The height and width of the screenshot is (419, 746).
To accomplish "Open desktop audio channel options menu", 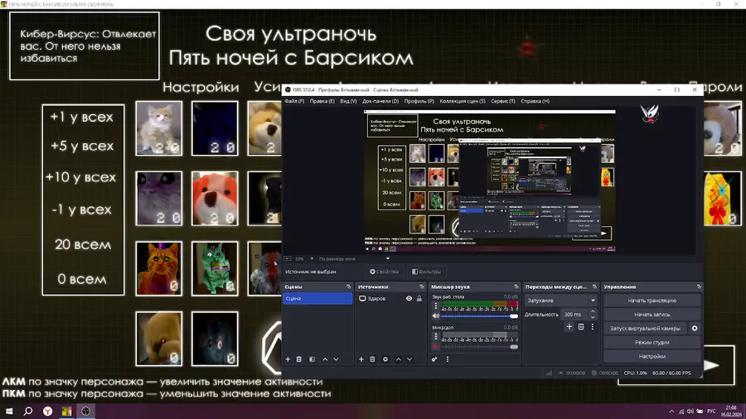I will [436, 306].
